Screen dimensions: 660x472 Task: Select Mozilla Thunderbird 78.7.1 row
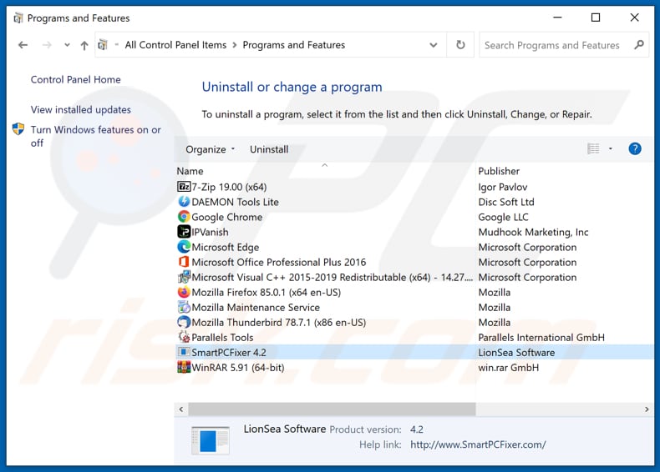414,323
